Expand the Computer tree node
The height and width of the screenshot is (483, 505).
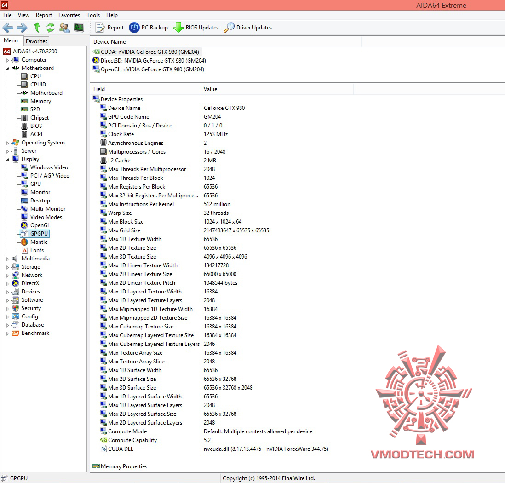7,60
